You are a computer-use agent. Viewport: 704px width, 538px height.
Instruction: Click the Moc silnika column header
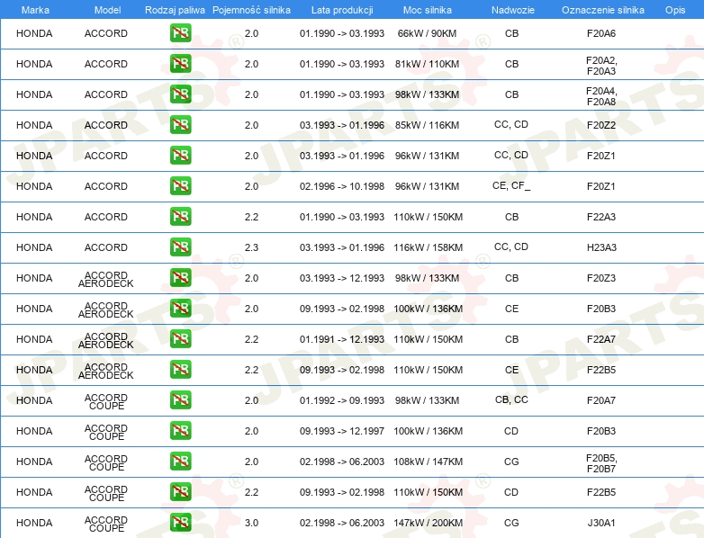pyautogui.click(x=427, y=10)
